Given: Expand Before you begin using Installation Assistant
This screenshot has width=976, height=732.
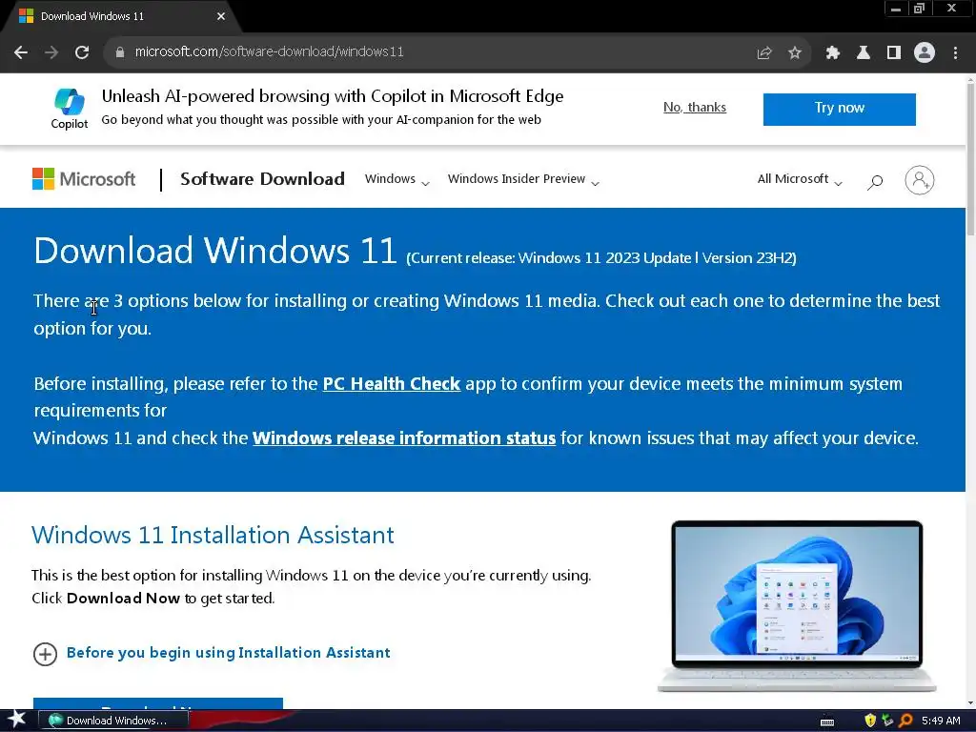Looking at the screenshot, I should 212,653.
